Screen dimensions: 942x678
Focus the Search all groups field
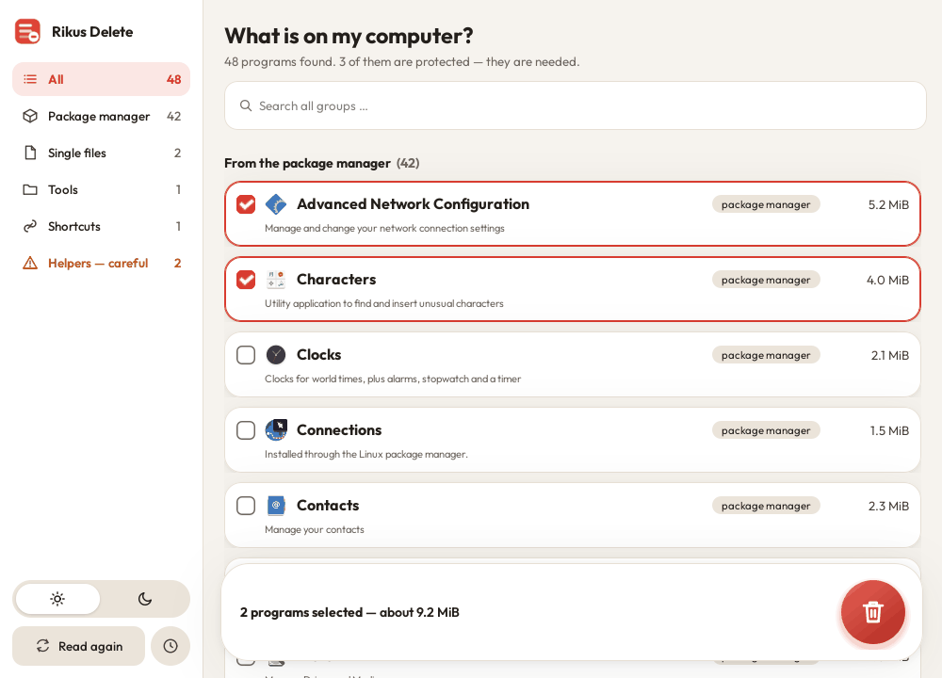(x=575, y=105)
